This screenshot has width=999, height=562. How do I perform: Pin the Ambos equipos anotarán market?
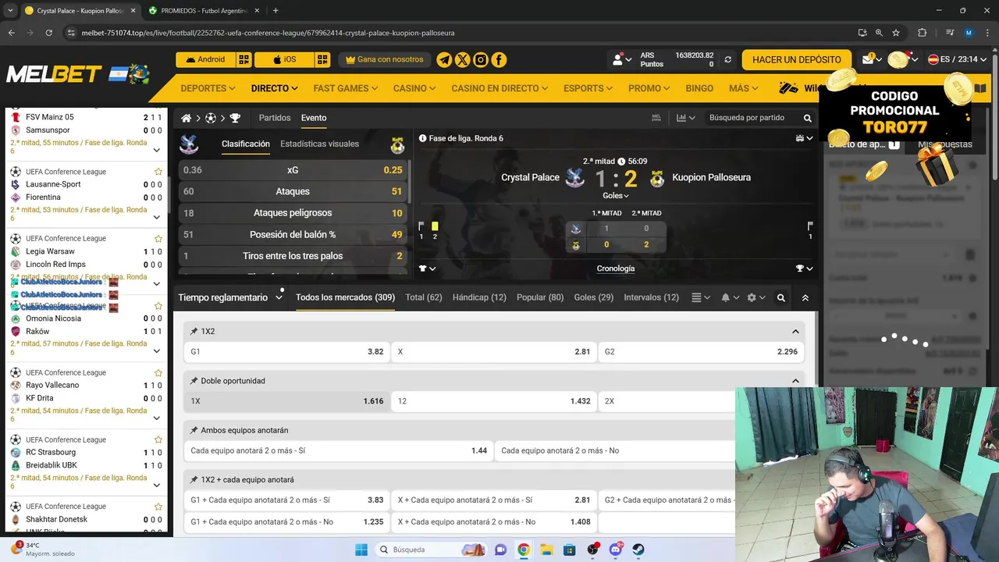tap(194, 430)
